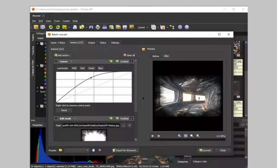Screen dimensions: 277x168
Task: Click the purple help question mark icon
Action: [x=187, y=27]
